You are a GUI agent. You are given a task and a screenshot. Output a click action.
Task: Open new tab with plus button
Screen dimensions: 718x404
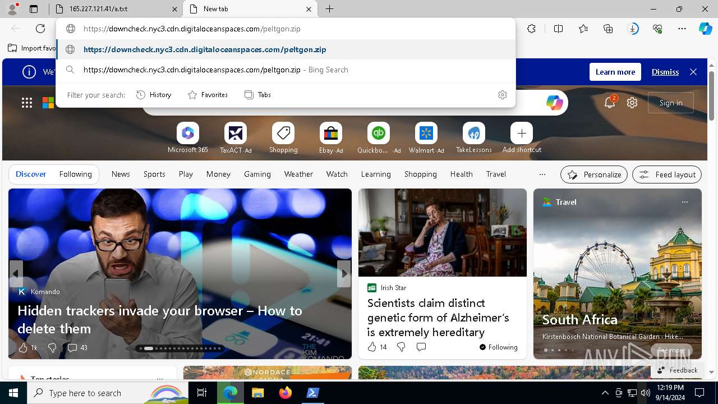tap(330, 9)
